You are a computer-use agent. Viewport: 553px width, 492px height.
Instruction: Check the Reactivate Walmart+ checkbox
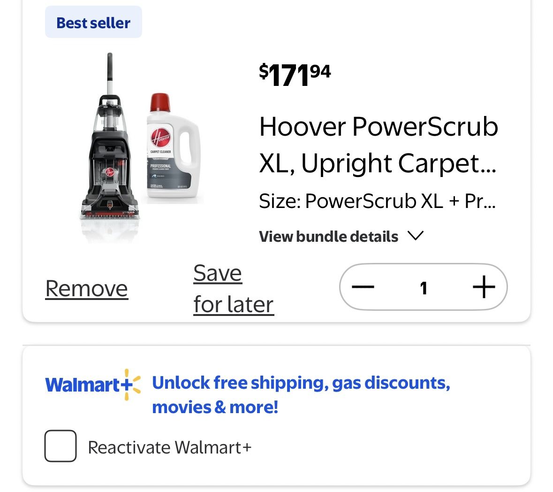[61, 446]
